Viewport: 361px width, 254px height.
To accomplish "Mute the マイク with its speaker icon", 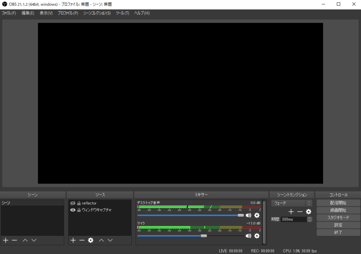I will 248,236.
